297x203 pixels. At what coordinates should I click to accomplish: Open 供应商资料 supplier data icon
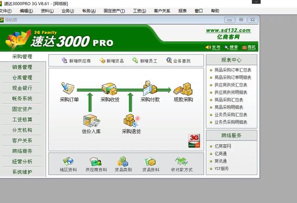coord(96,161)
